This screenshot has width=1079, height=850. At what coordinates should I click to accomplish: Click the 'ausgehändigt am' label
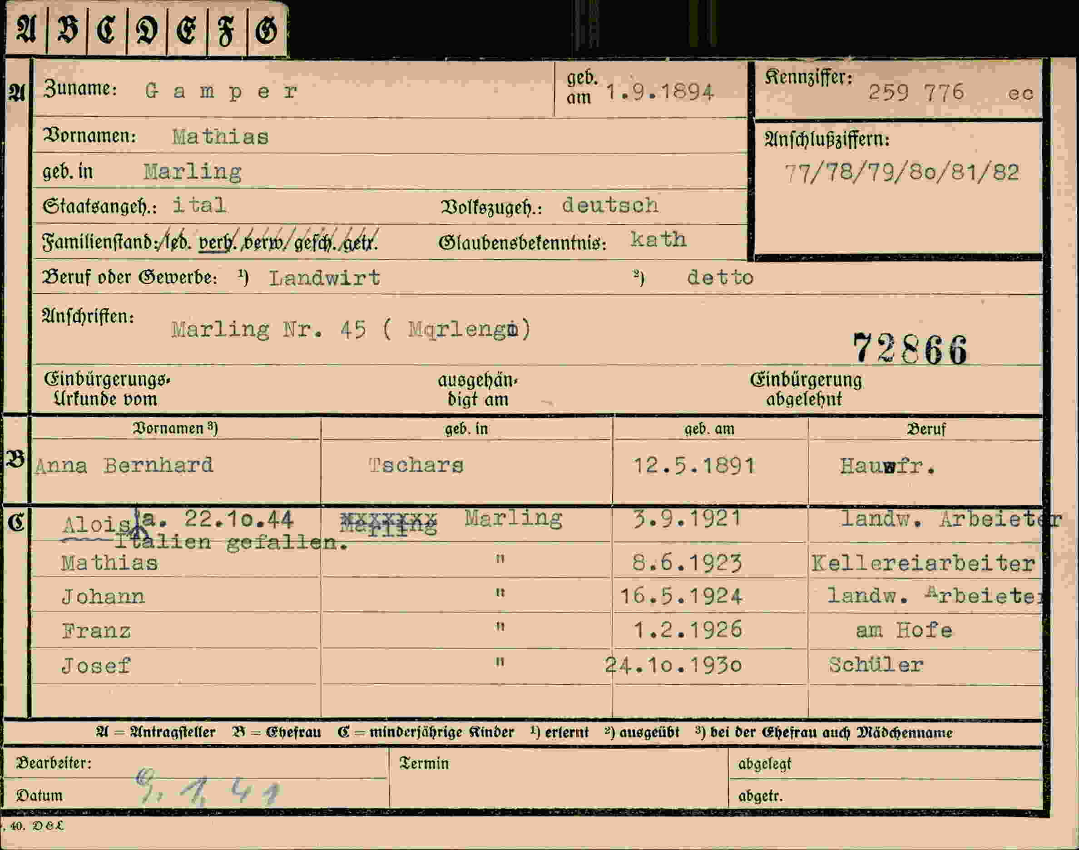tap(478, 390)
